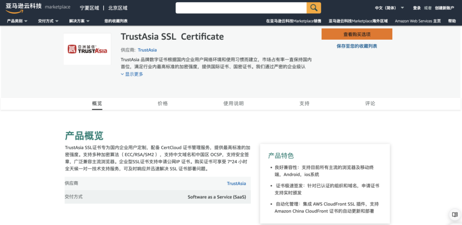Click 保存至您的收藏列表 link
Screen dimensions: 462x225
[357, 46]
